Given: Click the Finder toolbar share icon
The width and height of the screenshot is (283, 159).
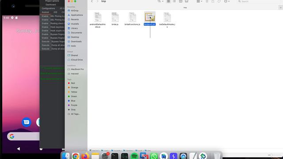Looking at the screenshot, I should click(x=213, y=1).
